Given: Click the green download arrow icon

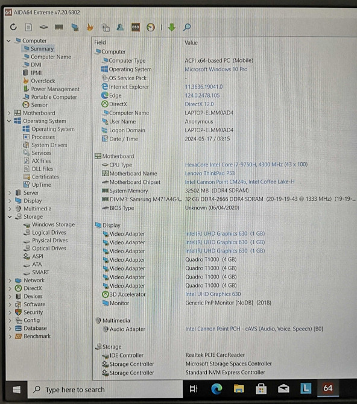Looking at the screenshot, I should pos(172,27).
